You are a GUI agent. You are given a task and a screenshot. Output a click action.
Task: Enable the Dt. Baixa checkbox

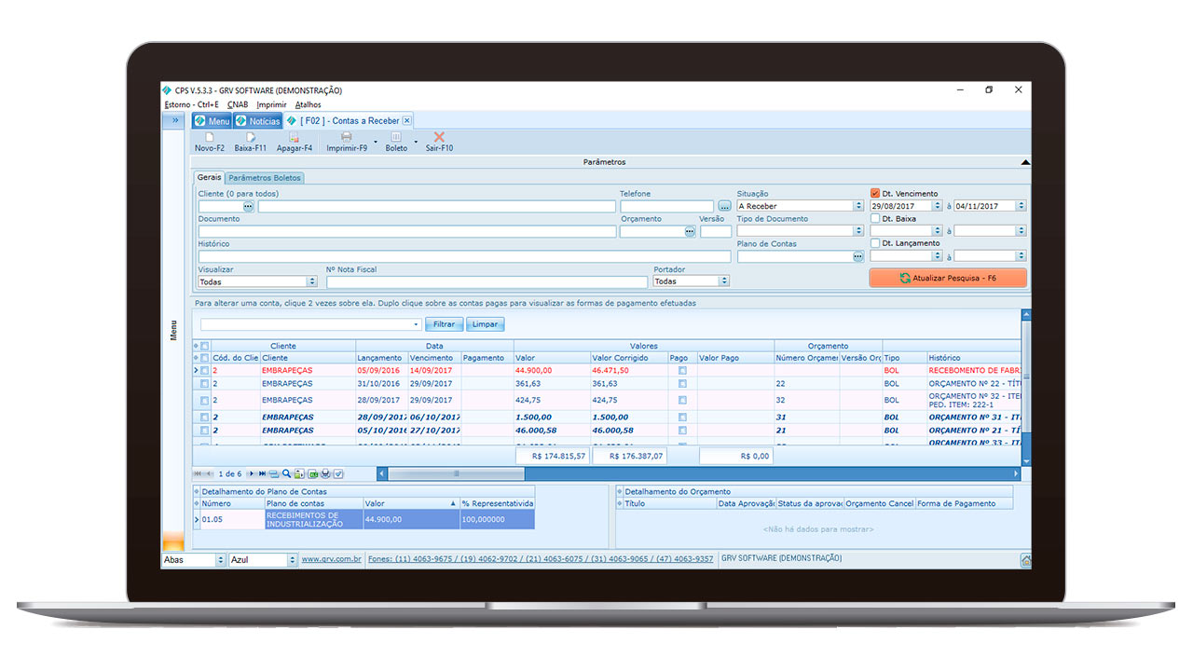[874, 219]
